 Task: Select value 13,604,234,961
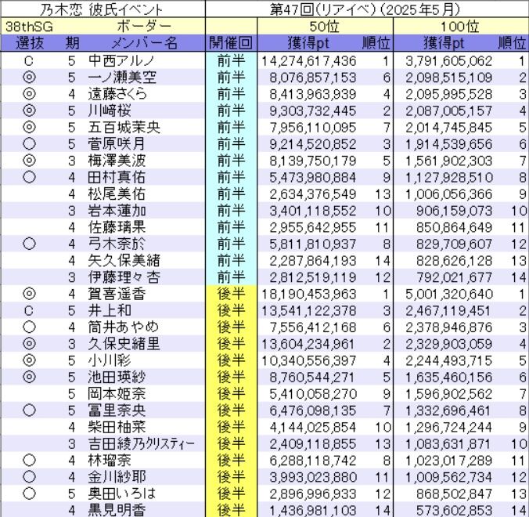click(x=308, y=344)
